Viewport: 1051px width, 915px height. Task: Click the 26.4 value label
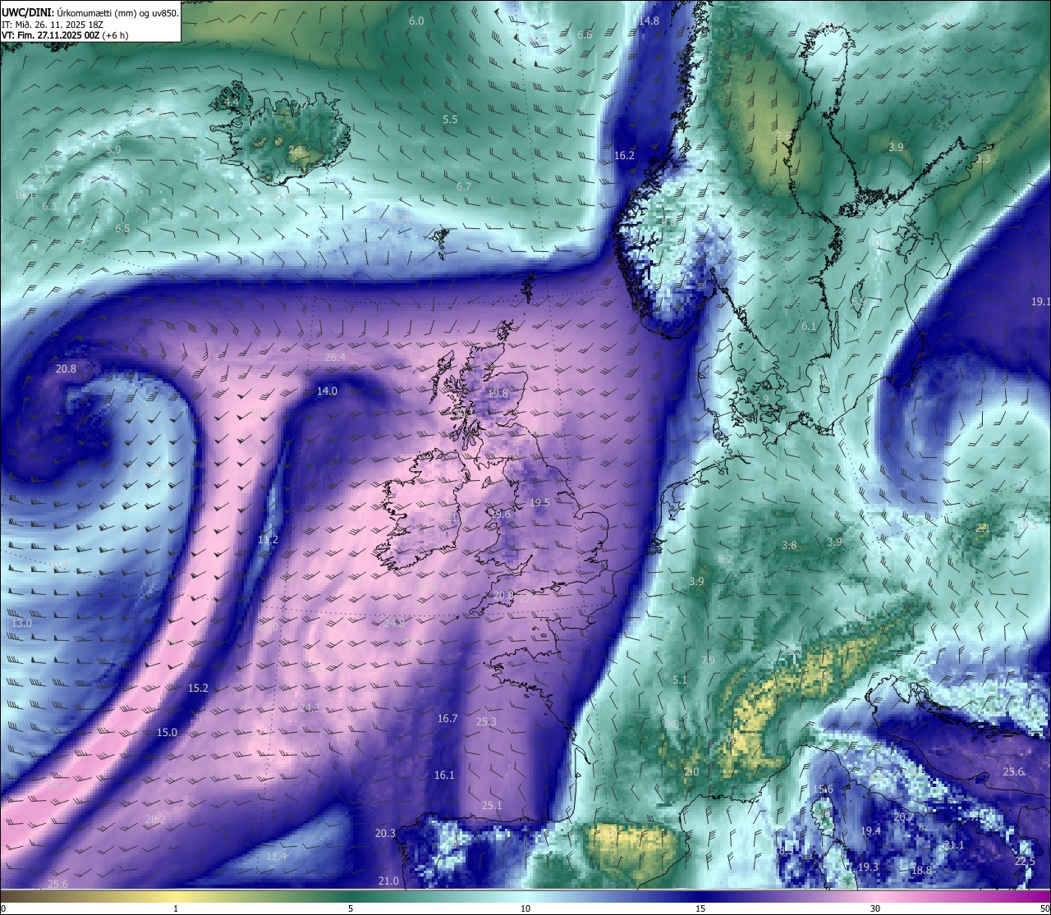pyautogui.click(x=335, y=357)
